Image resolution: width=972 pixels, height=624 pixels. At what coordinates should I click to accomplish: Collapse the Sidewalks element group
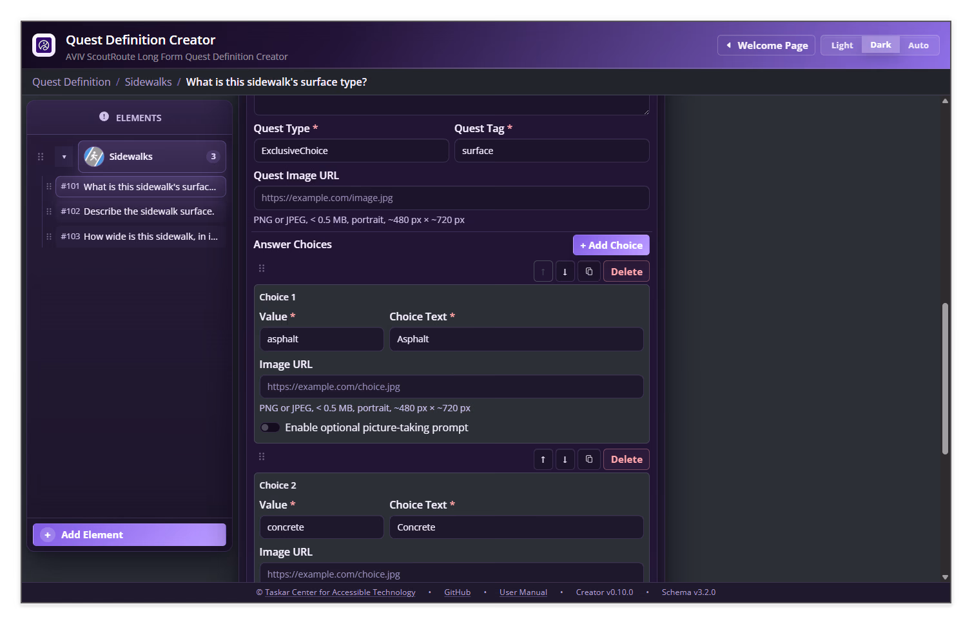tap(64, 157)
